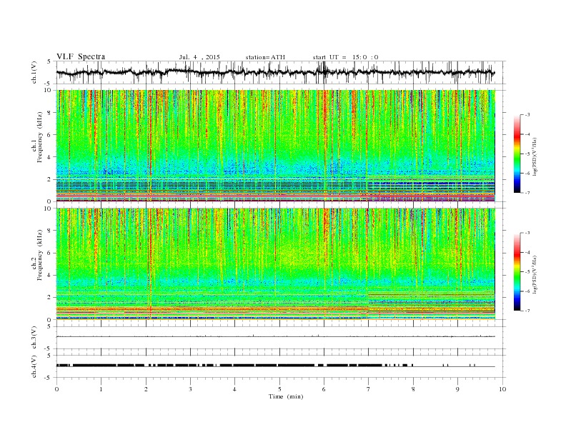Click the 'ch.4(V)' vertical axis label
Viewport: 566px width, 437px height.
[34, 366]
